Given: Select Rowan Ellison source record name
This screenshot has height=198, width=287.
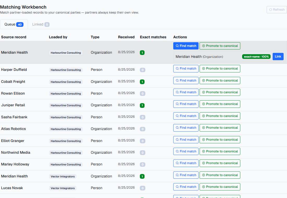Looking at the screenshot, I should pos(13,94).
